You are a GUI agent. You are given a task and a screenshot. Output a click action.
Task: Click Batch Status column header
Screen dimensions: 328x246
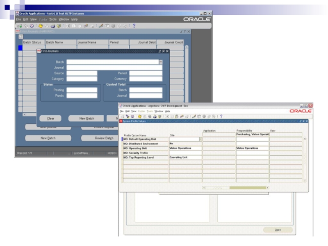(34, 42)
